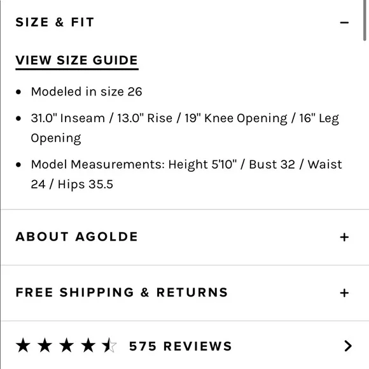This screenshot has height=369, width=369.
Task: Open the 575 Reviews link
Action: point(180,346)
